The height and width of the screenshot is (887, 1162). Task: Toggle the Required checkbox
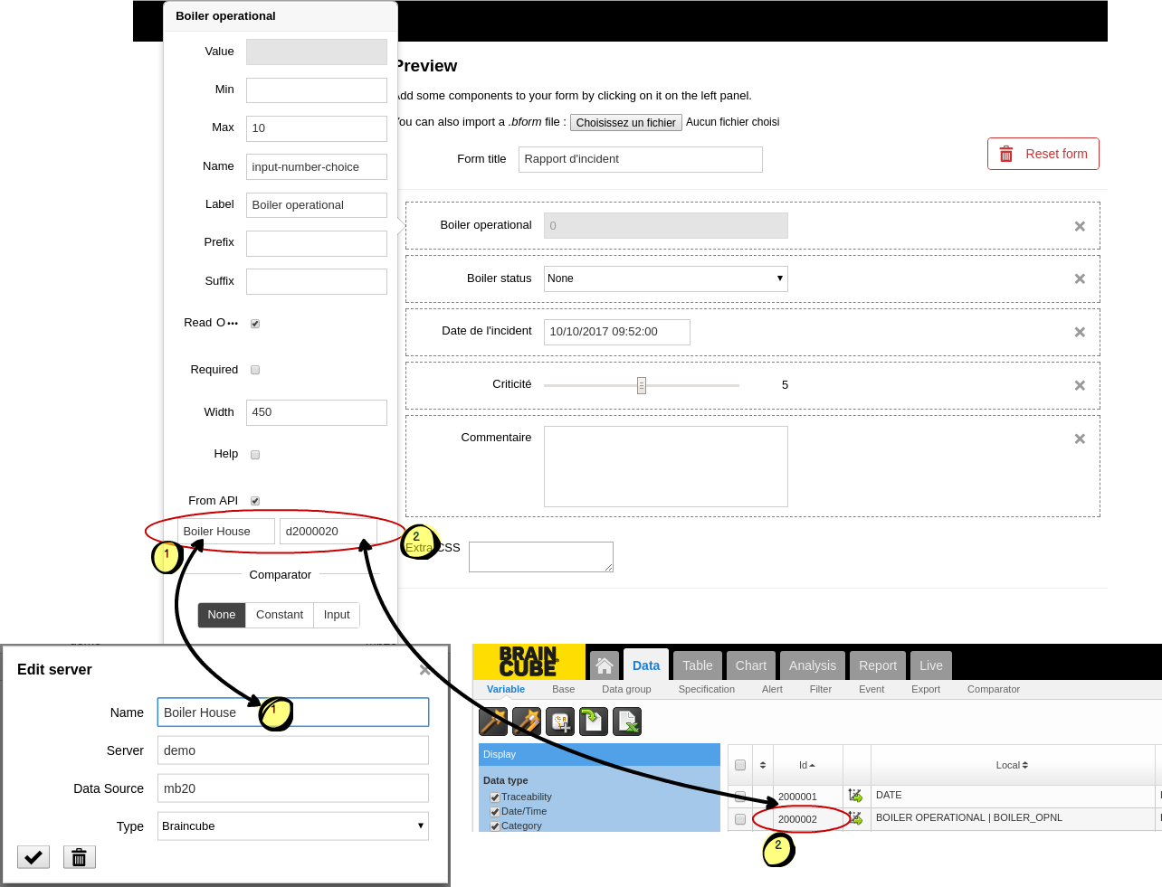pyautogui.click(x=255, y=370)
